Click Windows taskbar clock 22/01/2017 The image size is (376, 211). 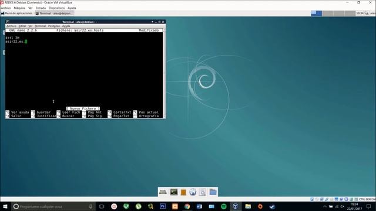354,206
